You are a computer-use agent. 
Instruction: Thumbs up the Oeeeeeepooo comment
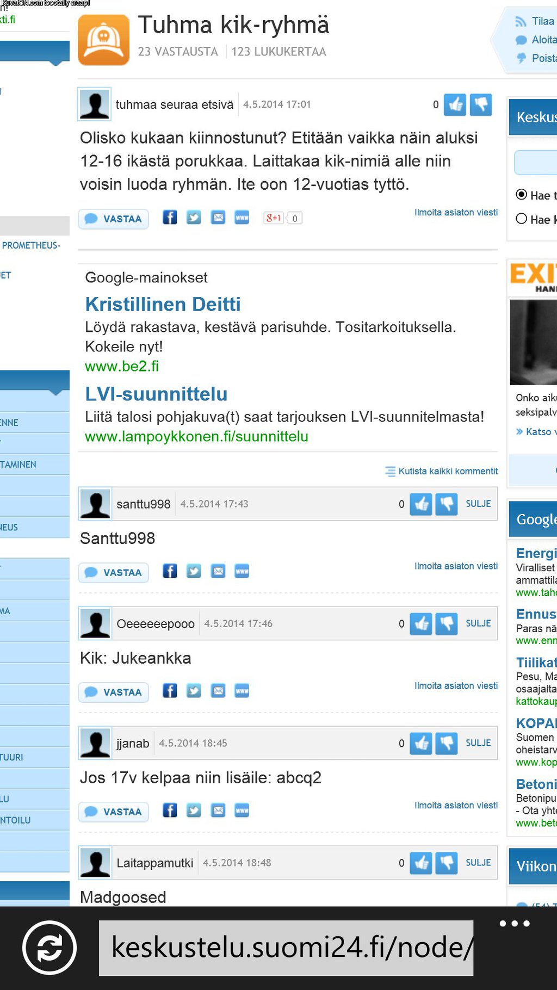[421, 623]
